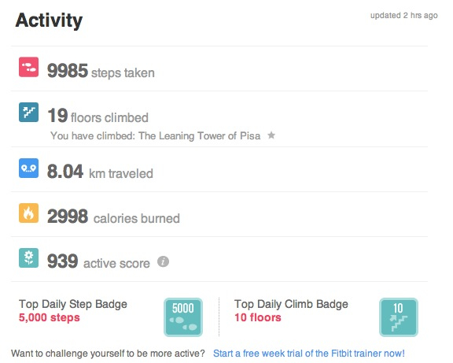The width and height of the screenshot is (453, 363).
Task: Open the active score info icon
Action: coord(163,261)
